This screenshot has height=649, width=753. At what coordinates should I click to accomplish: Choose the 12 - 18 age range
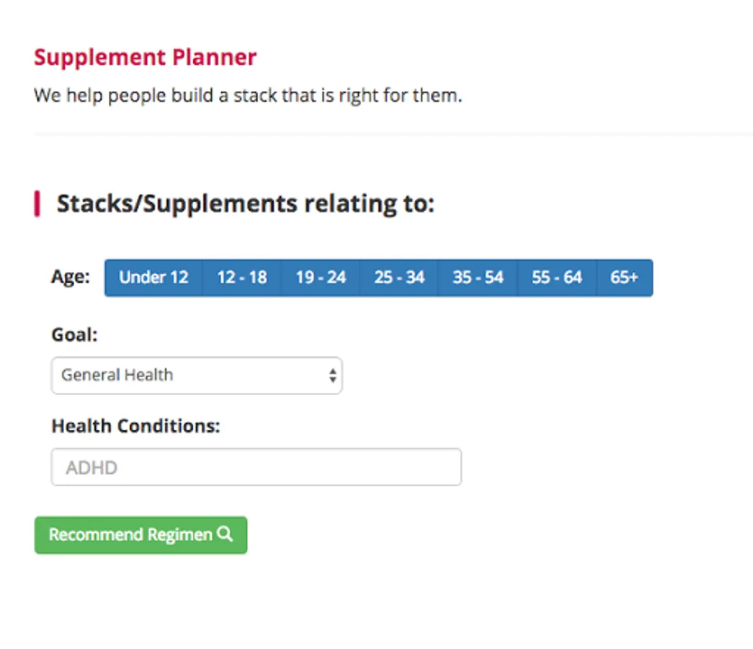(x=241, y=278)
